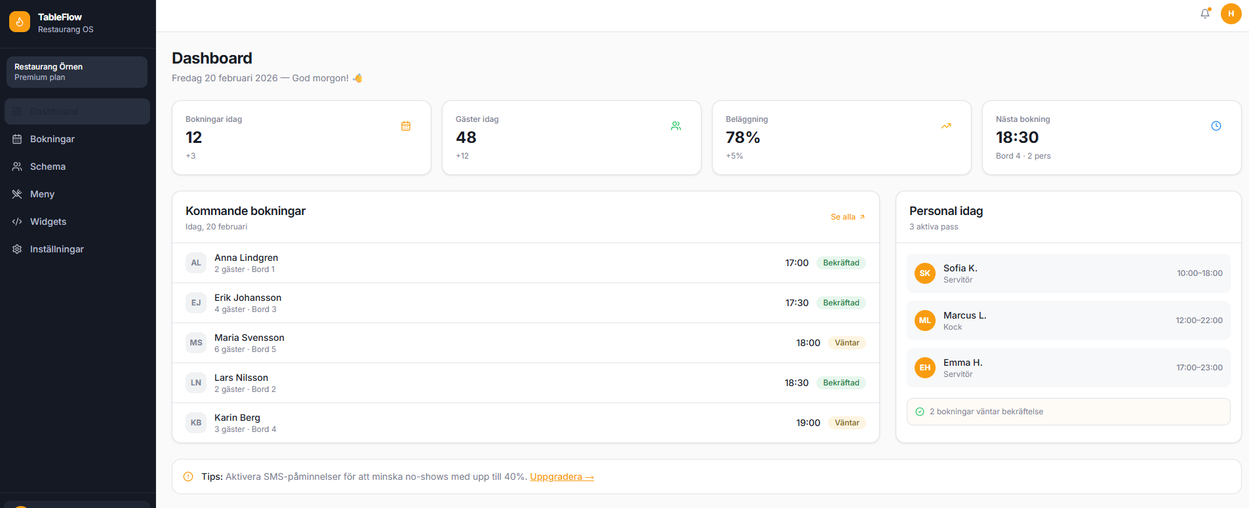The height and width of the screenshot is (508, 1249).
Task: Click the Uppgradera link in tips
Action: click(562, 477)
